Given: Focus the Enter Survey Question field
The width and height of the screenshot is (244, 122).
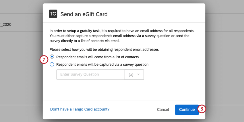Looking at the screenshot, I should coord(90,75).
